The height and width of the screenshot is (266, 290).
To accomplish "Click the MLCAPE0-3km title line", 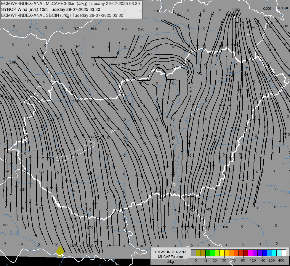I will pos(70,4).
